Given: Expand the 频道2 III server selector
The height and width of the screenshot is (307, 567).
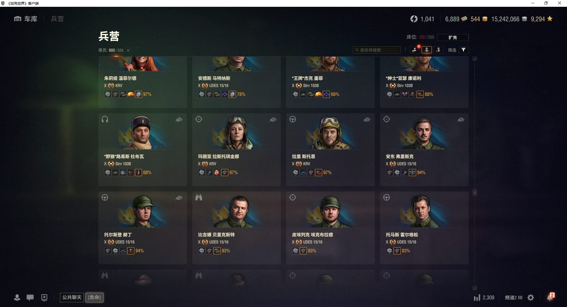Looking at the screenshot, I should point(514,298).
